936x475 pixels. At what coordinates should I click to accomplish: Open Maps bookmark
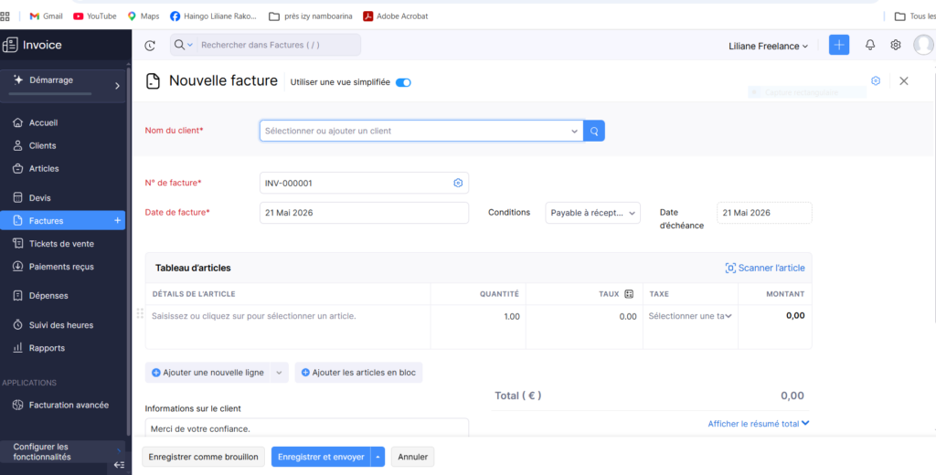point(144,16)
